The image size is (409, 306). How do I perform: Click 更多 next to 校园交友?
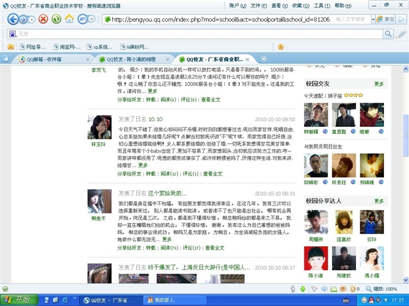click(378, 84)
